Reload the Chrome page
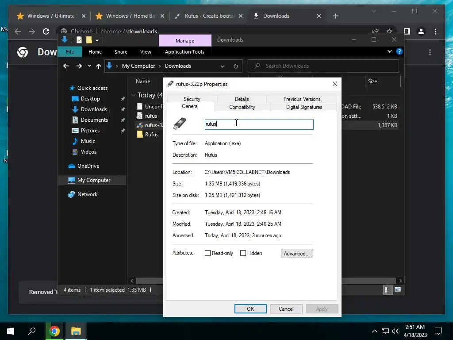 pos(46,31)
